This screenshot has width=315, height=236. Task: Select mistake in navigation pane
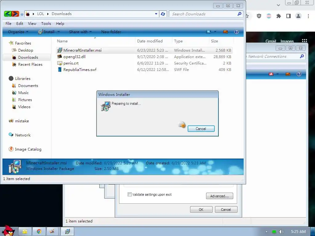pos(22,121)
